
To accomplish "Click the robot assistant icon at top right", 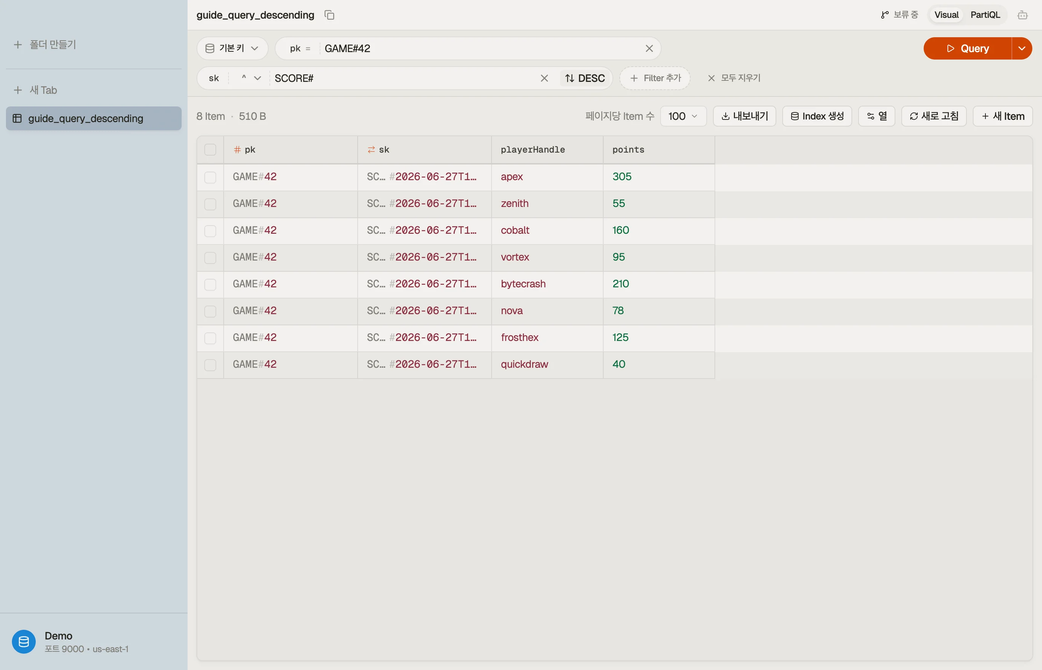I will (1022, 15).
